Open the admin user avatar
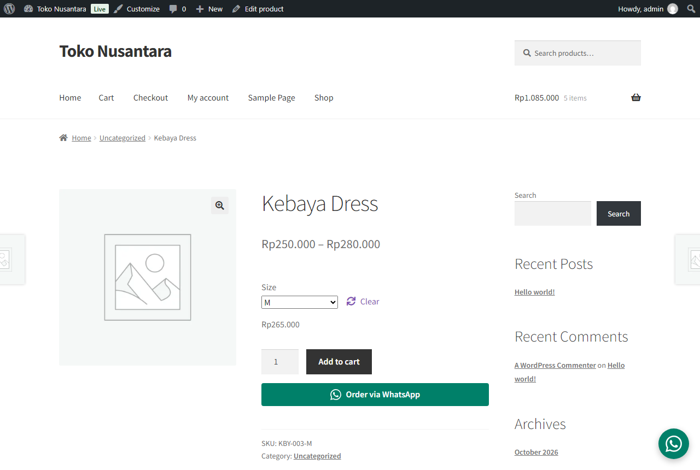 point(673,9)
